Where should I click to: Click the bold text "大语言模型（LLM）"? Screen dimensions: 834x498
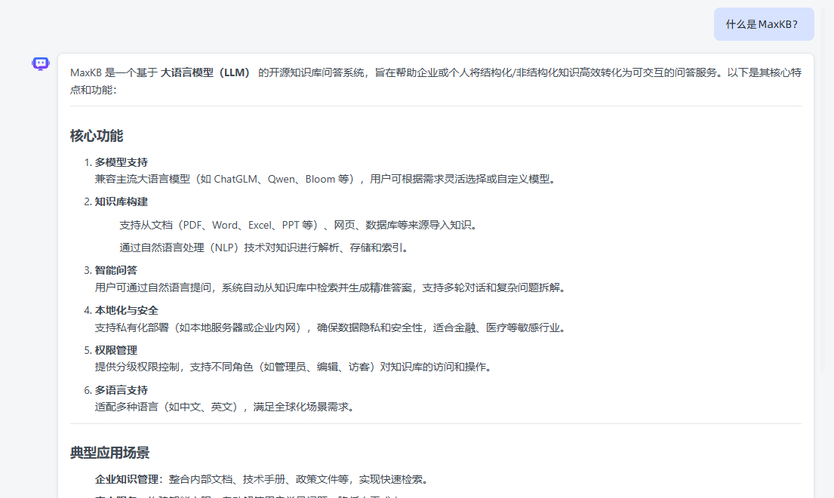(205, 73)
